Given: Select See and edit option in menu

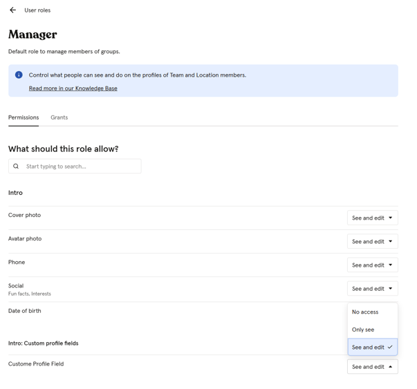Looking at the screenshot, I should (x=368, y=348).
